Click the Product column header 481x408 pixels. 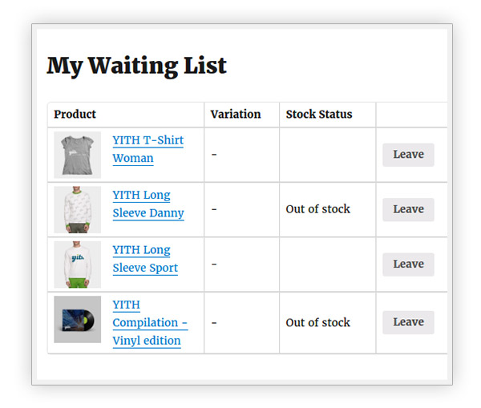(75, 114)
